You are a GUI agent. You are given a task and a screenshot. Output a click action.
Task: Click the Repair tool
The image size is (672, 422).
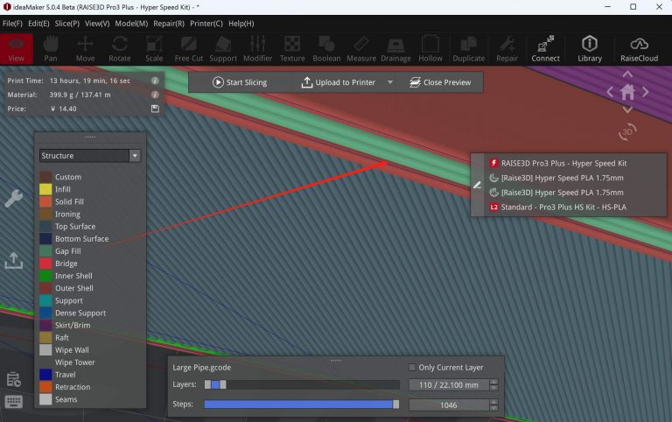[x=507, y=49]
